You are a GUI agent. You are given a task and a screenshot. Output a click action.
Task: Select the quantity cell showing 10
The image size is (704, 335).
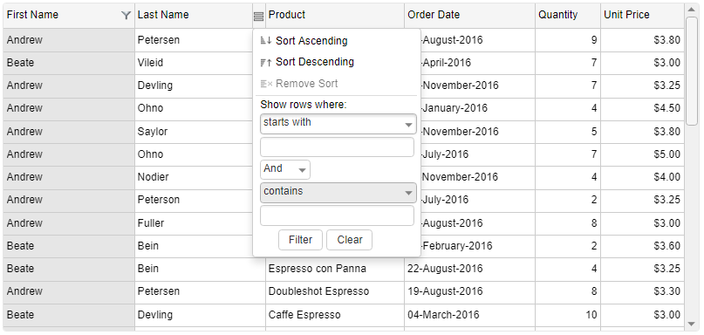(x=568, y=315)
